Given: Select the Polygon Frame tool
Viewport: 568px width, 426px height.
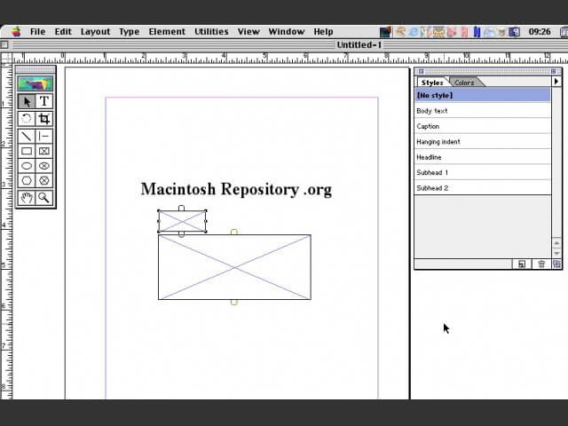Looking at the screenshot, I should pyautogui.click(x=44, y=181).
